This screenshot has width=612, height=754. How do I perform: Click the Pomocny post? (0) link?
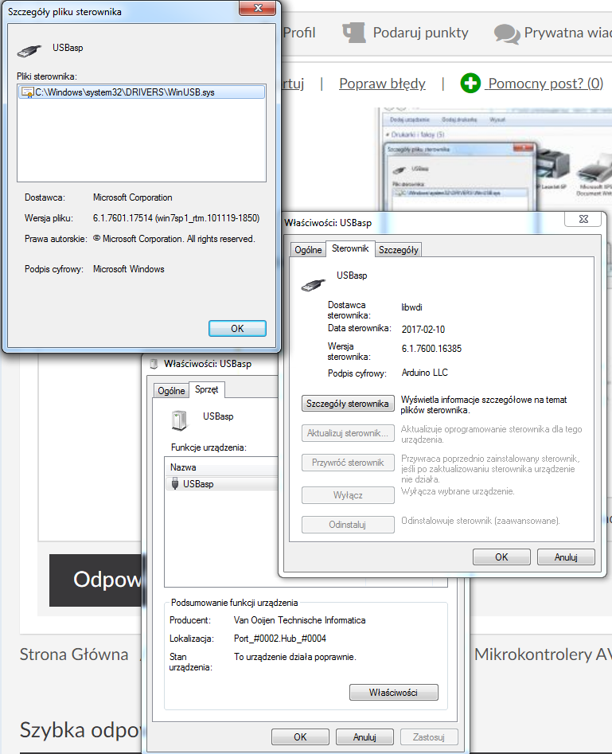pos(546,83)
